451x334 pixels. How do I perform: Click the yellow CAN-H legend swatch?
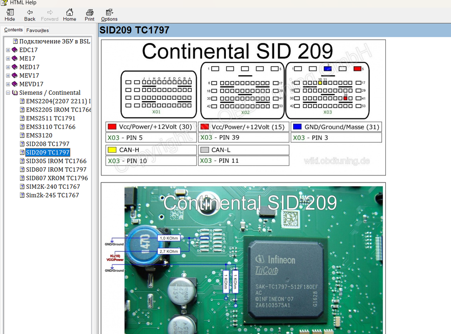coord(112,150)
